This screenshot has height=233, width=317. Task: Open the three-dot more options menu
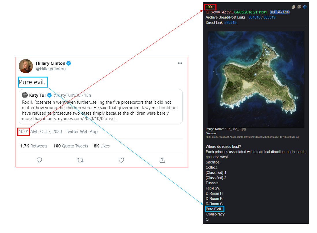(x=180, y=63)
